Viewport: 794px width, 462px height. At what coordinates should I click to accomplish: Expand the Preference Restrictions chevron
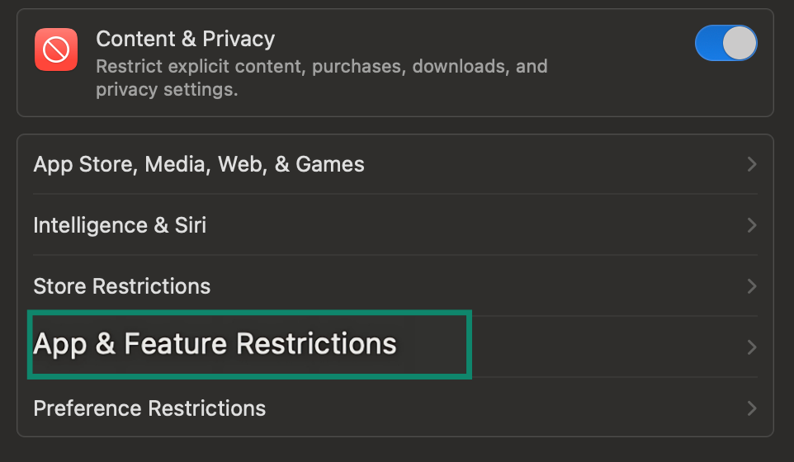[751, 408]
